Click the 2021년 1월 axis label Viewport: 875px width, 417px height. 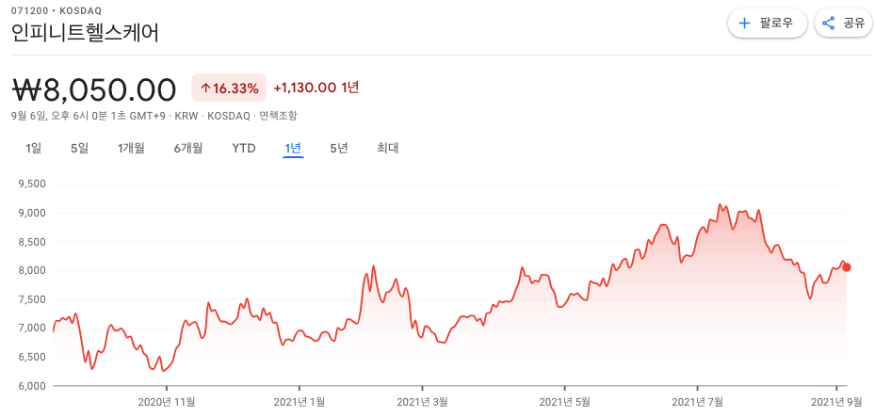pyautogui.click(x=300, y=401)
